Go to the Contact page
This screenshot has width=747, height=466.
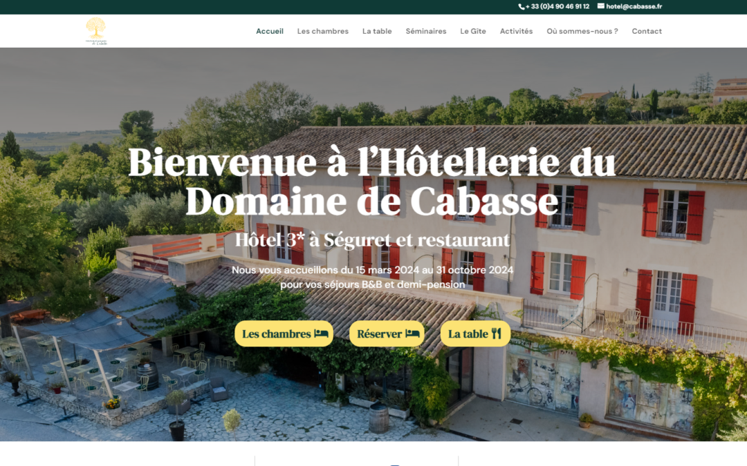(647, 31)
